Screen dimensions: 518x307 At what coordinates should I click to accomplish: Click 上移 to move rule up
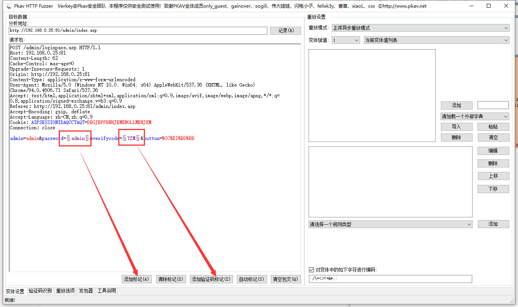(493, 176)
